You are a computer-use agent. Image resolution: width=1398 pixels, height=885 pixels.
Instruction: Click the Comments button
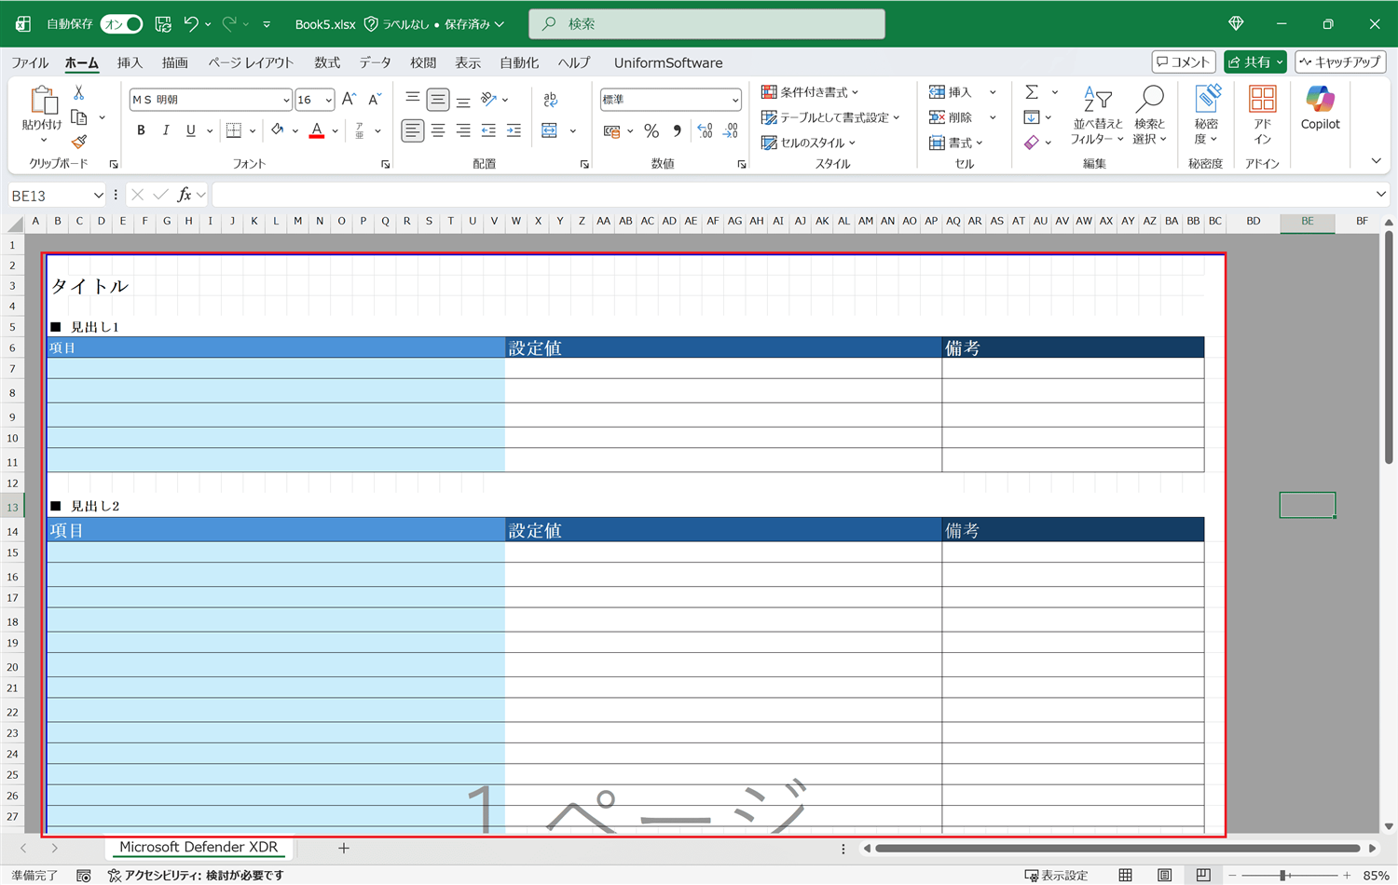(x=1184, y=61)
